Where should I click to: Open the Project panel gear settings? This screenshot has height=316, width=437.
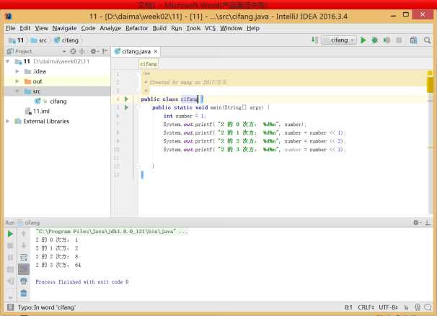[94, 51]
